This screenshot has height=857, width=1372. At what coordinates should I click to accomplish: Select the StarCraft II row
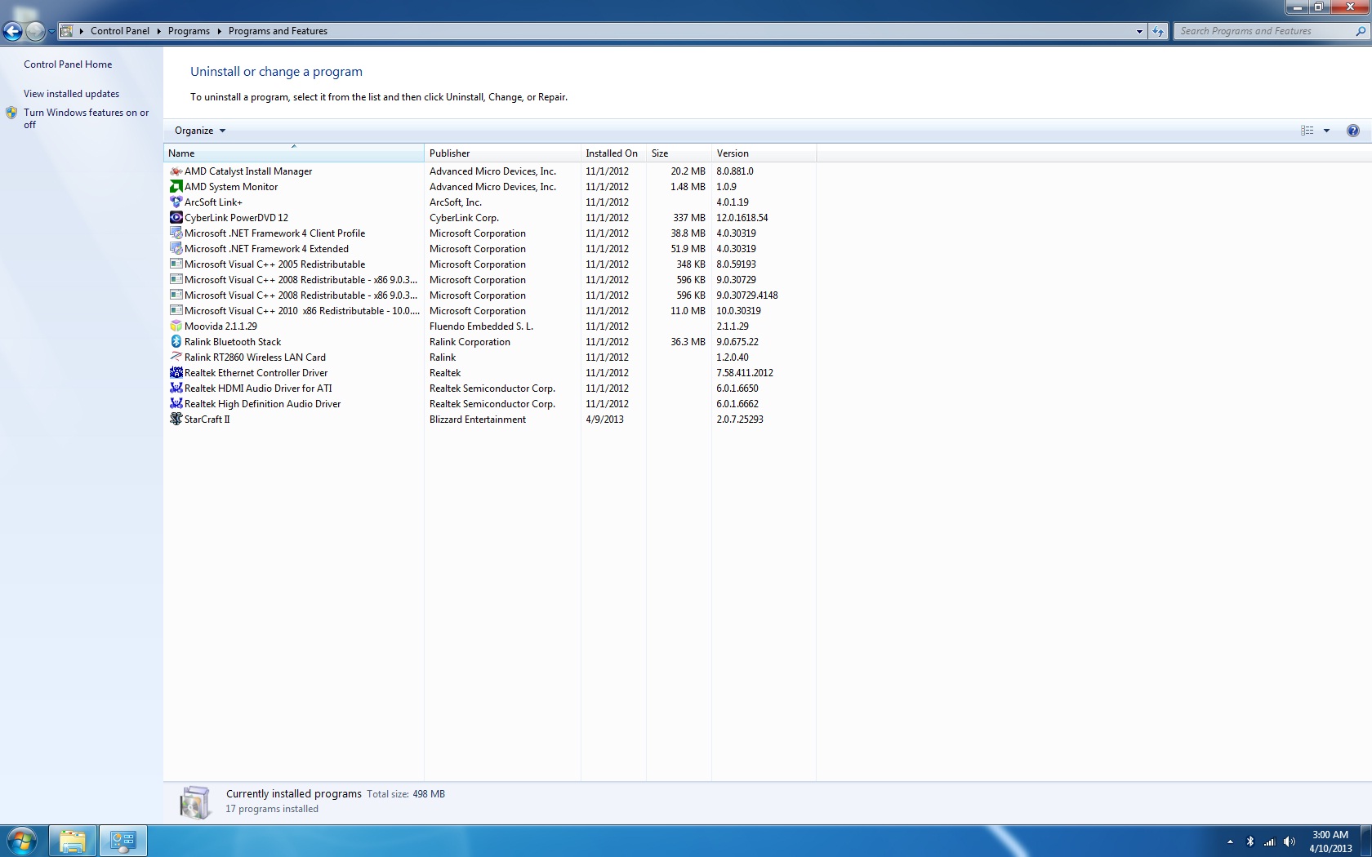click(x=490, y=420)
